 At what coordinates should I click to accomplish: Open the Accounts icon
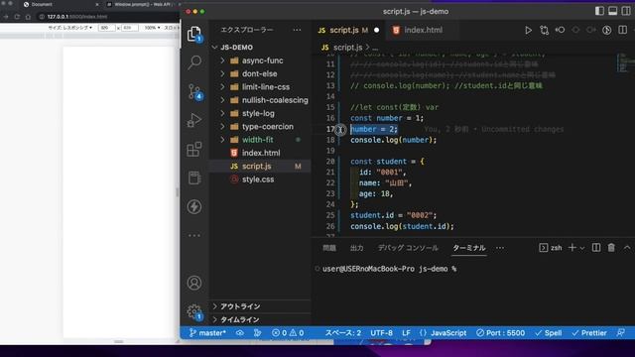click(x=194, y=283)
